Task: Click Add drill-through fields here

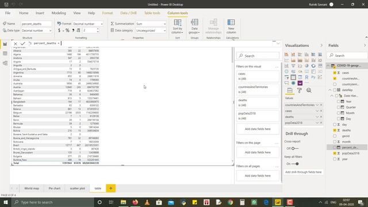Action: [303, 172]
